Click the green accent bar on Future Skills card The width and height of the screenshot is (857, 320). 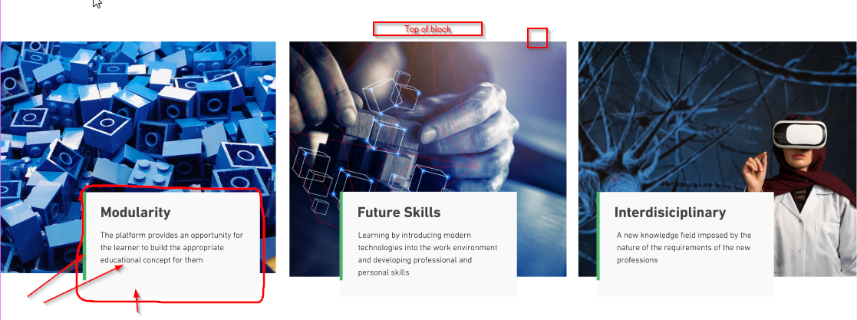(341, 236)
